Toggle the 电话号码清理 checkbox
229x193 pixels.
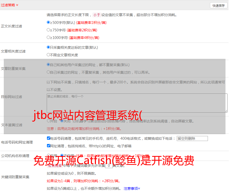48,138
